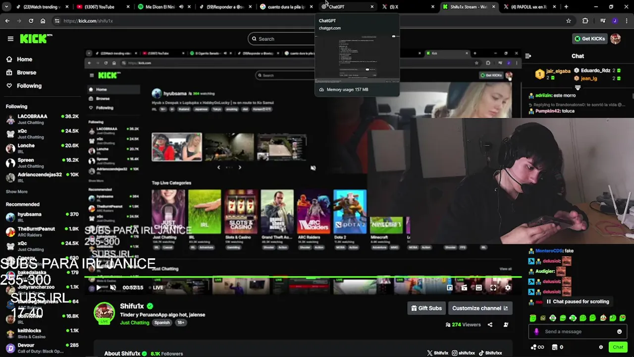Viewport: 634px width, 357px height.
Task: Open the tab search dropdown
Action: 6,7
